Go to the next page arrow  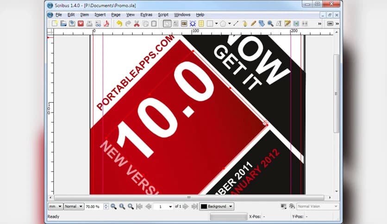pyautogui.click(x=185, y=206)
